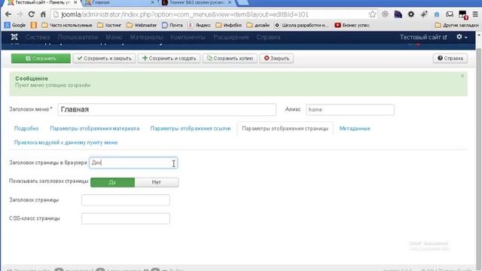Open Инфобиз bookmarks folder

coord(229,25)
